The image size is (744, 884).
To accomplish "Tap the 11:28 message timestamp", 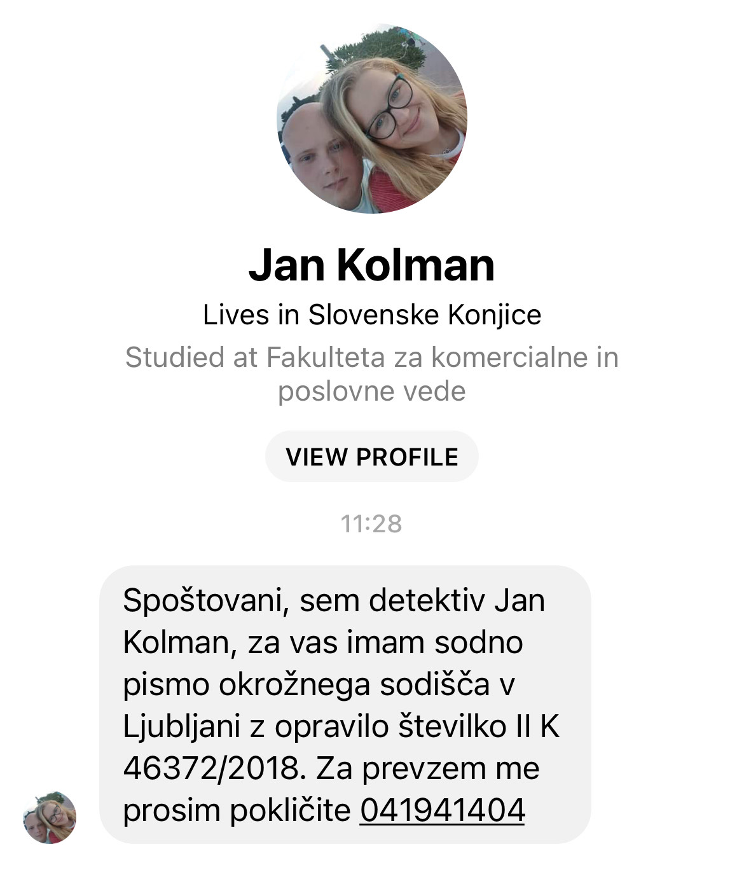I will click(x=371, y=524).
